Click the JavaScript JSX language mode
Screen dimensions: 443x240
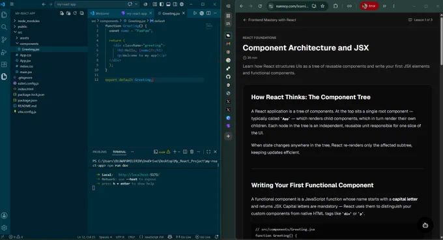click(x=151, y=237)
